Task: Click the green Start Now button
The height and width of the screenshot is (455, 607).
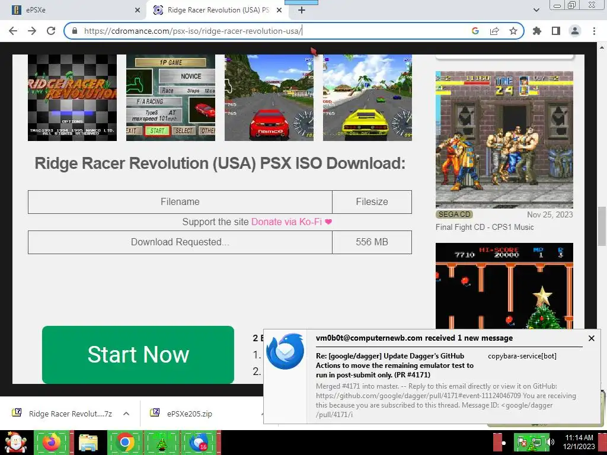Action: [138, 354]
